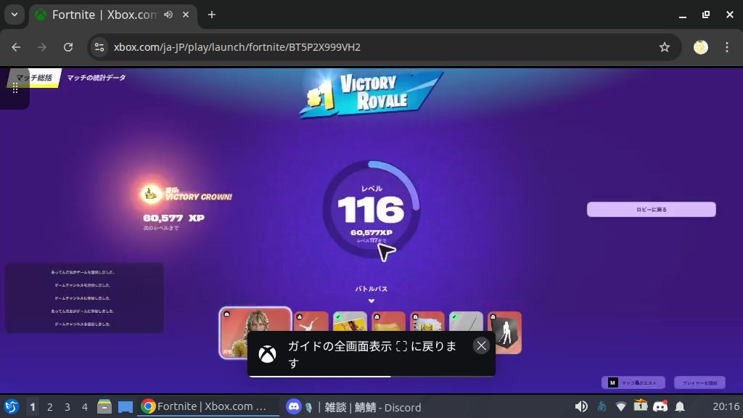Image resolution: width=743 pixels, height=418 pixels.
Task: Open Chrome three-dot menu
Action: click(727, 47)
